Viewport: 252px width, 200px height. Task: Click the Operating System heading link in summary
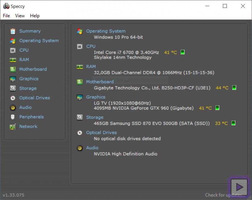[x=106, y=31]
